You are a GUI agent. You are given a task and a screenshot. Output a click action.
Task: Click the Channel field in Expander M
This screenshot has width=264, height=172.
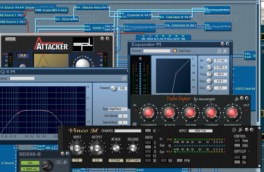click(x=157, y=51)
